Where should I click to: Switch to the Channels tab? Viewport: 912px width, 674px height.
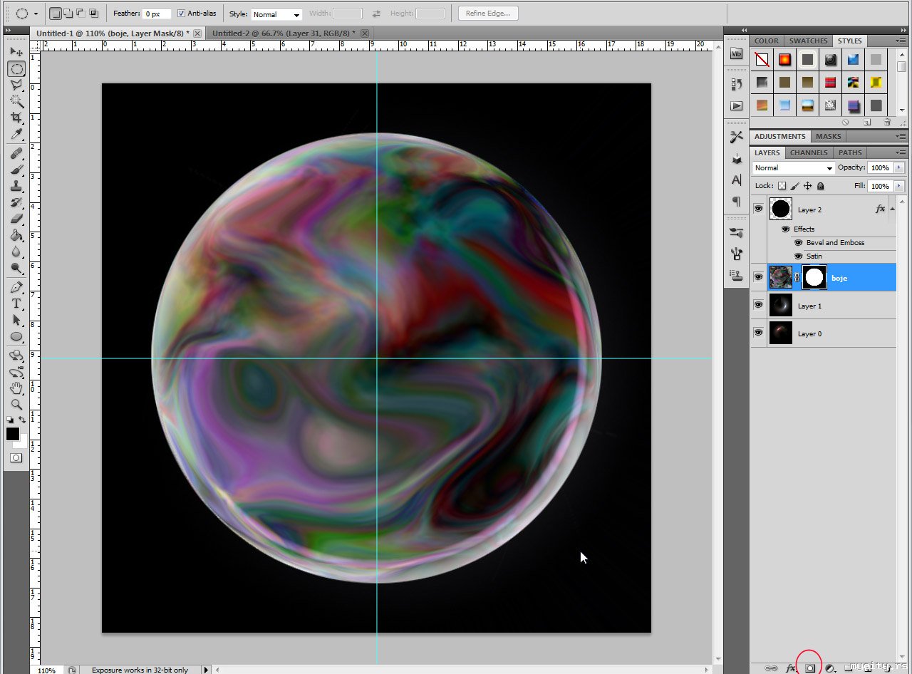pos(809,152)
